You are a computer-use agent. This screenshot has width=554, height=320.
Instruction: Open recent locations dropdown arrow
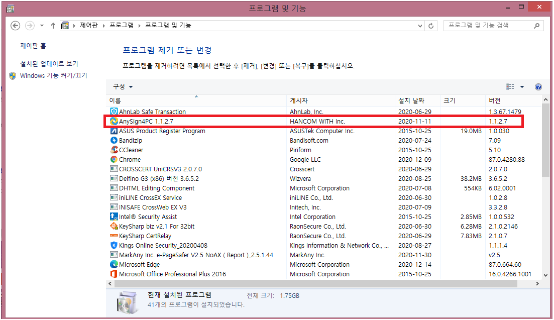pyautogui.click(x=42, y=26)
